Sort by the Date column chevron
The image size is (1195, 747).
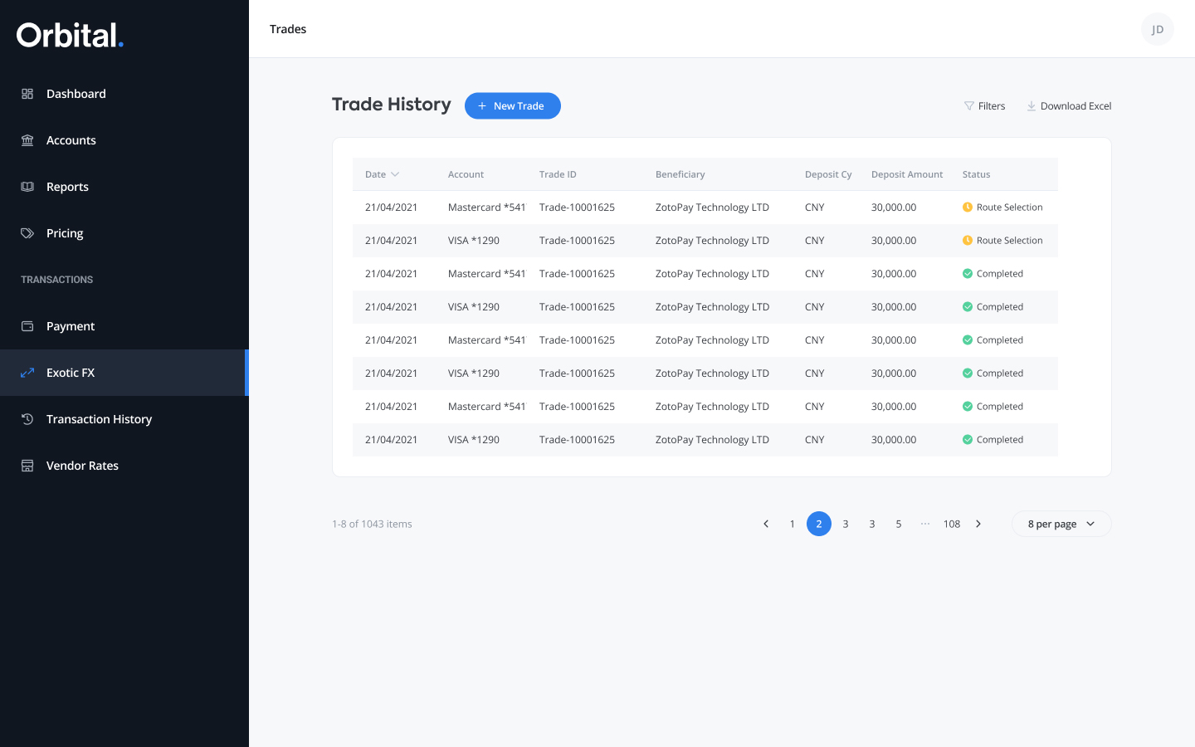coord(395,174)
